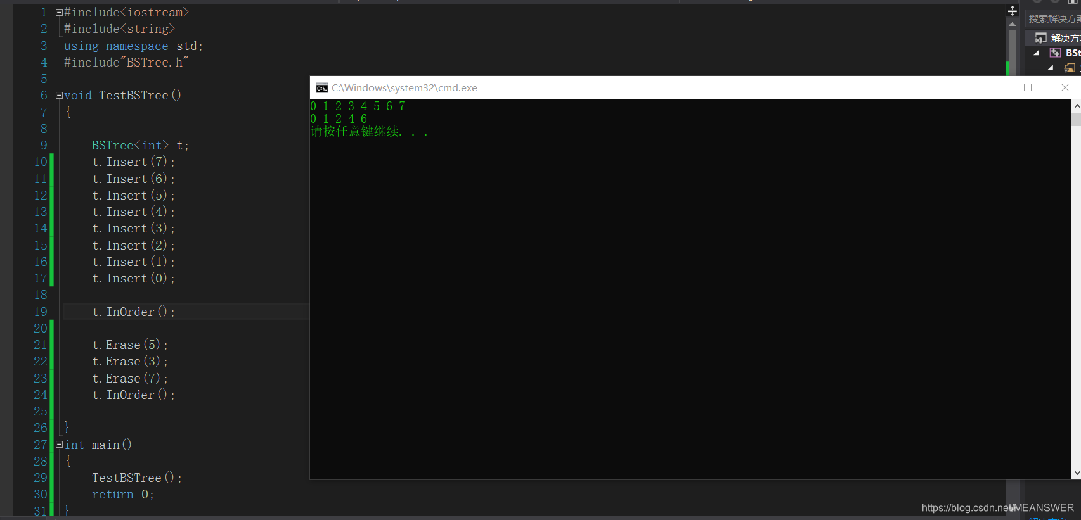The width and height of the screenshot is (1081, 520).
Task: Click the cmd window scrollbar thumb
Action: pyautogui.click(x=1076, y=120)
